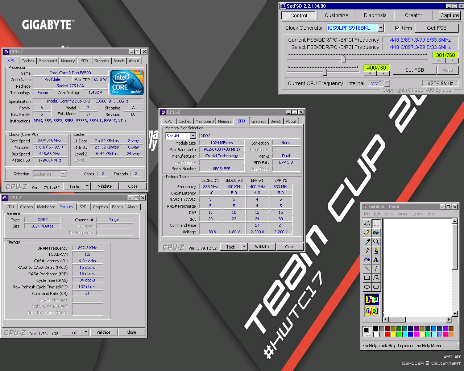
Task: Choose the transparent selection option in Paint
Action: pyautogui.click(x=372, y=311)
